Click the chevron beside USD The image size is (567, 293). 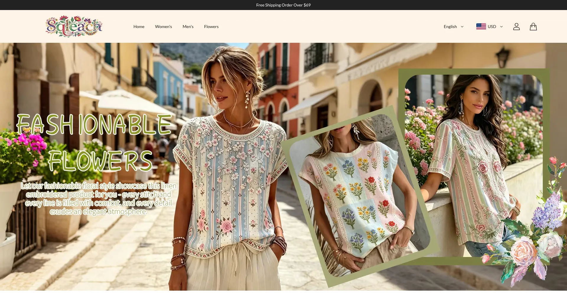pyautogui.click(x=501, y=27)
